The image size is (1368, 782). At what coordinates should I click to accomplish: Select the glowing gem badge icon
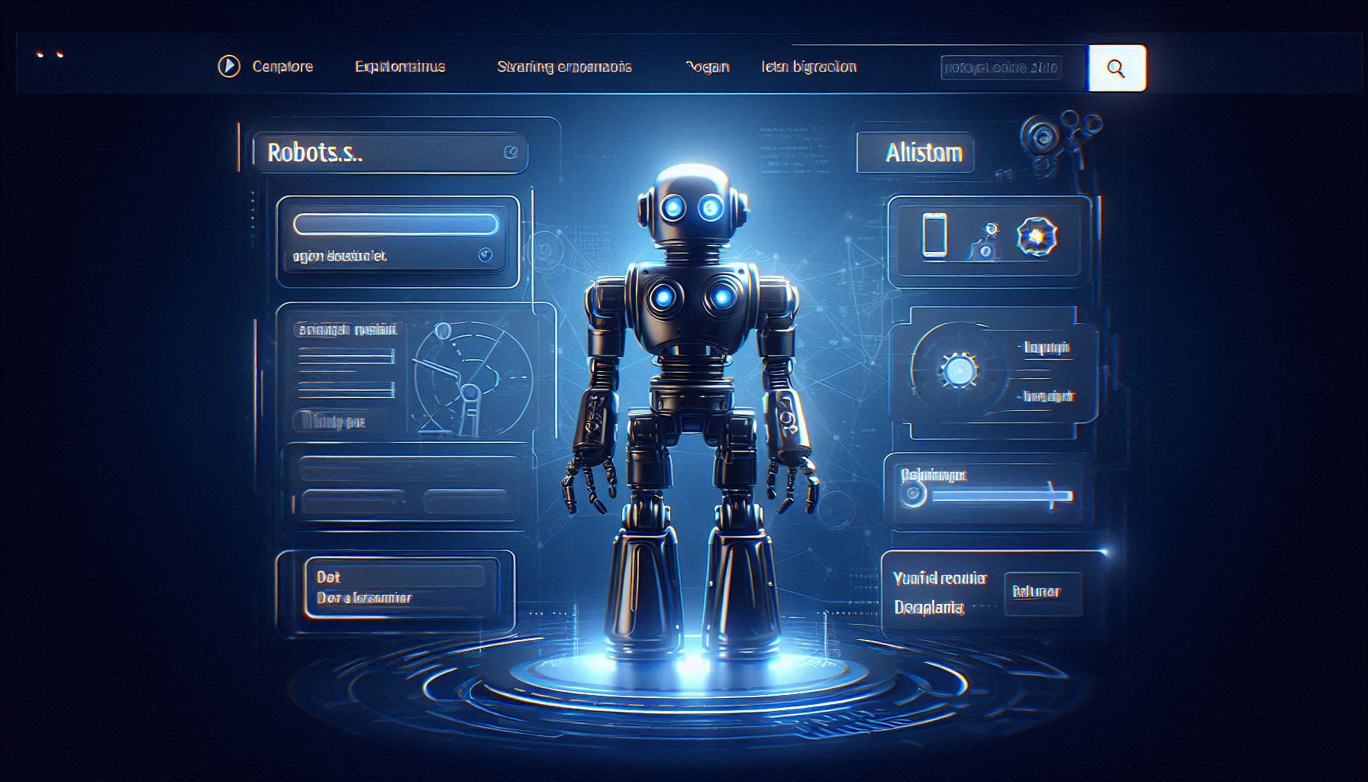pos(1037,236)
